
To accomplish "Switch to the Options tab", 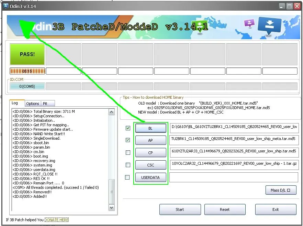I will (x=33, y=104).
